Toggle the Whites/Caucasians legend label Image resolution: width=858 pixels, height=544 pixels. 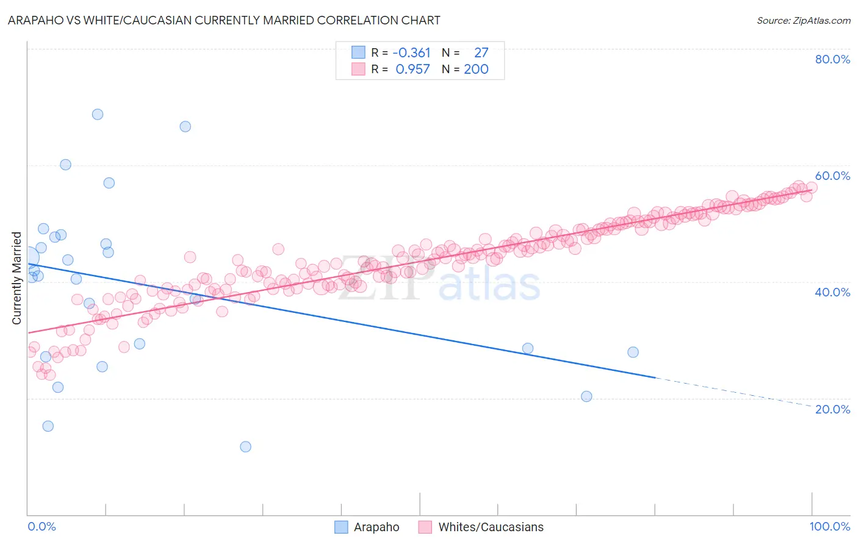coord(491,527)
